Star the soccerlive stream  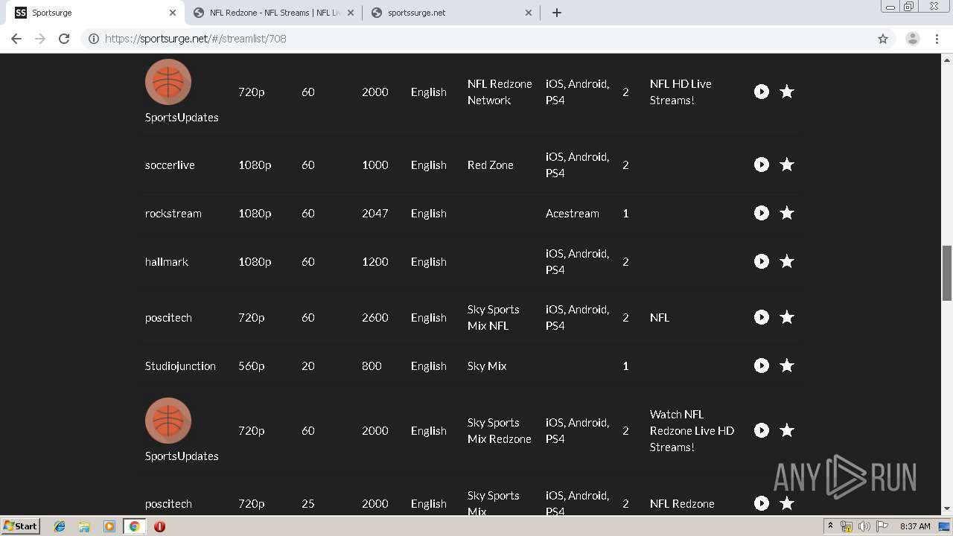coord(787,165)
